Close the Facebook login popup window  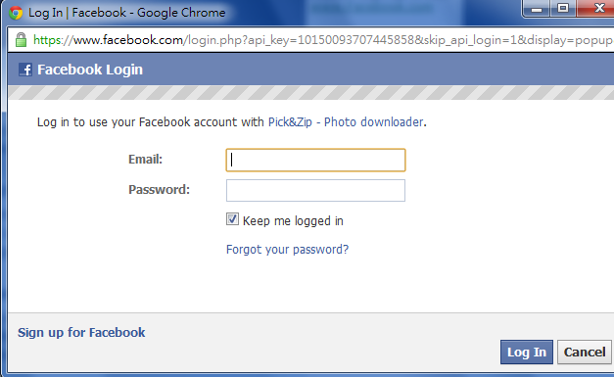596,8
